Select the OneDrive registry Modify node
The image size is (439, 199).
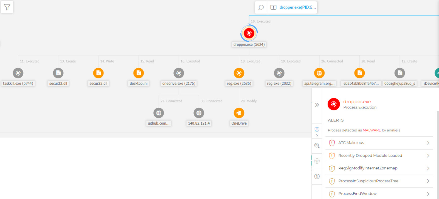click(239, 113)
